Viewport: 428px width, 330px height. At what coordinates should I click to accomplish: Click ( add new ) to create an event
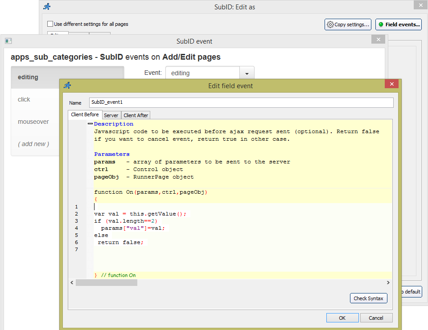point(33,143)
